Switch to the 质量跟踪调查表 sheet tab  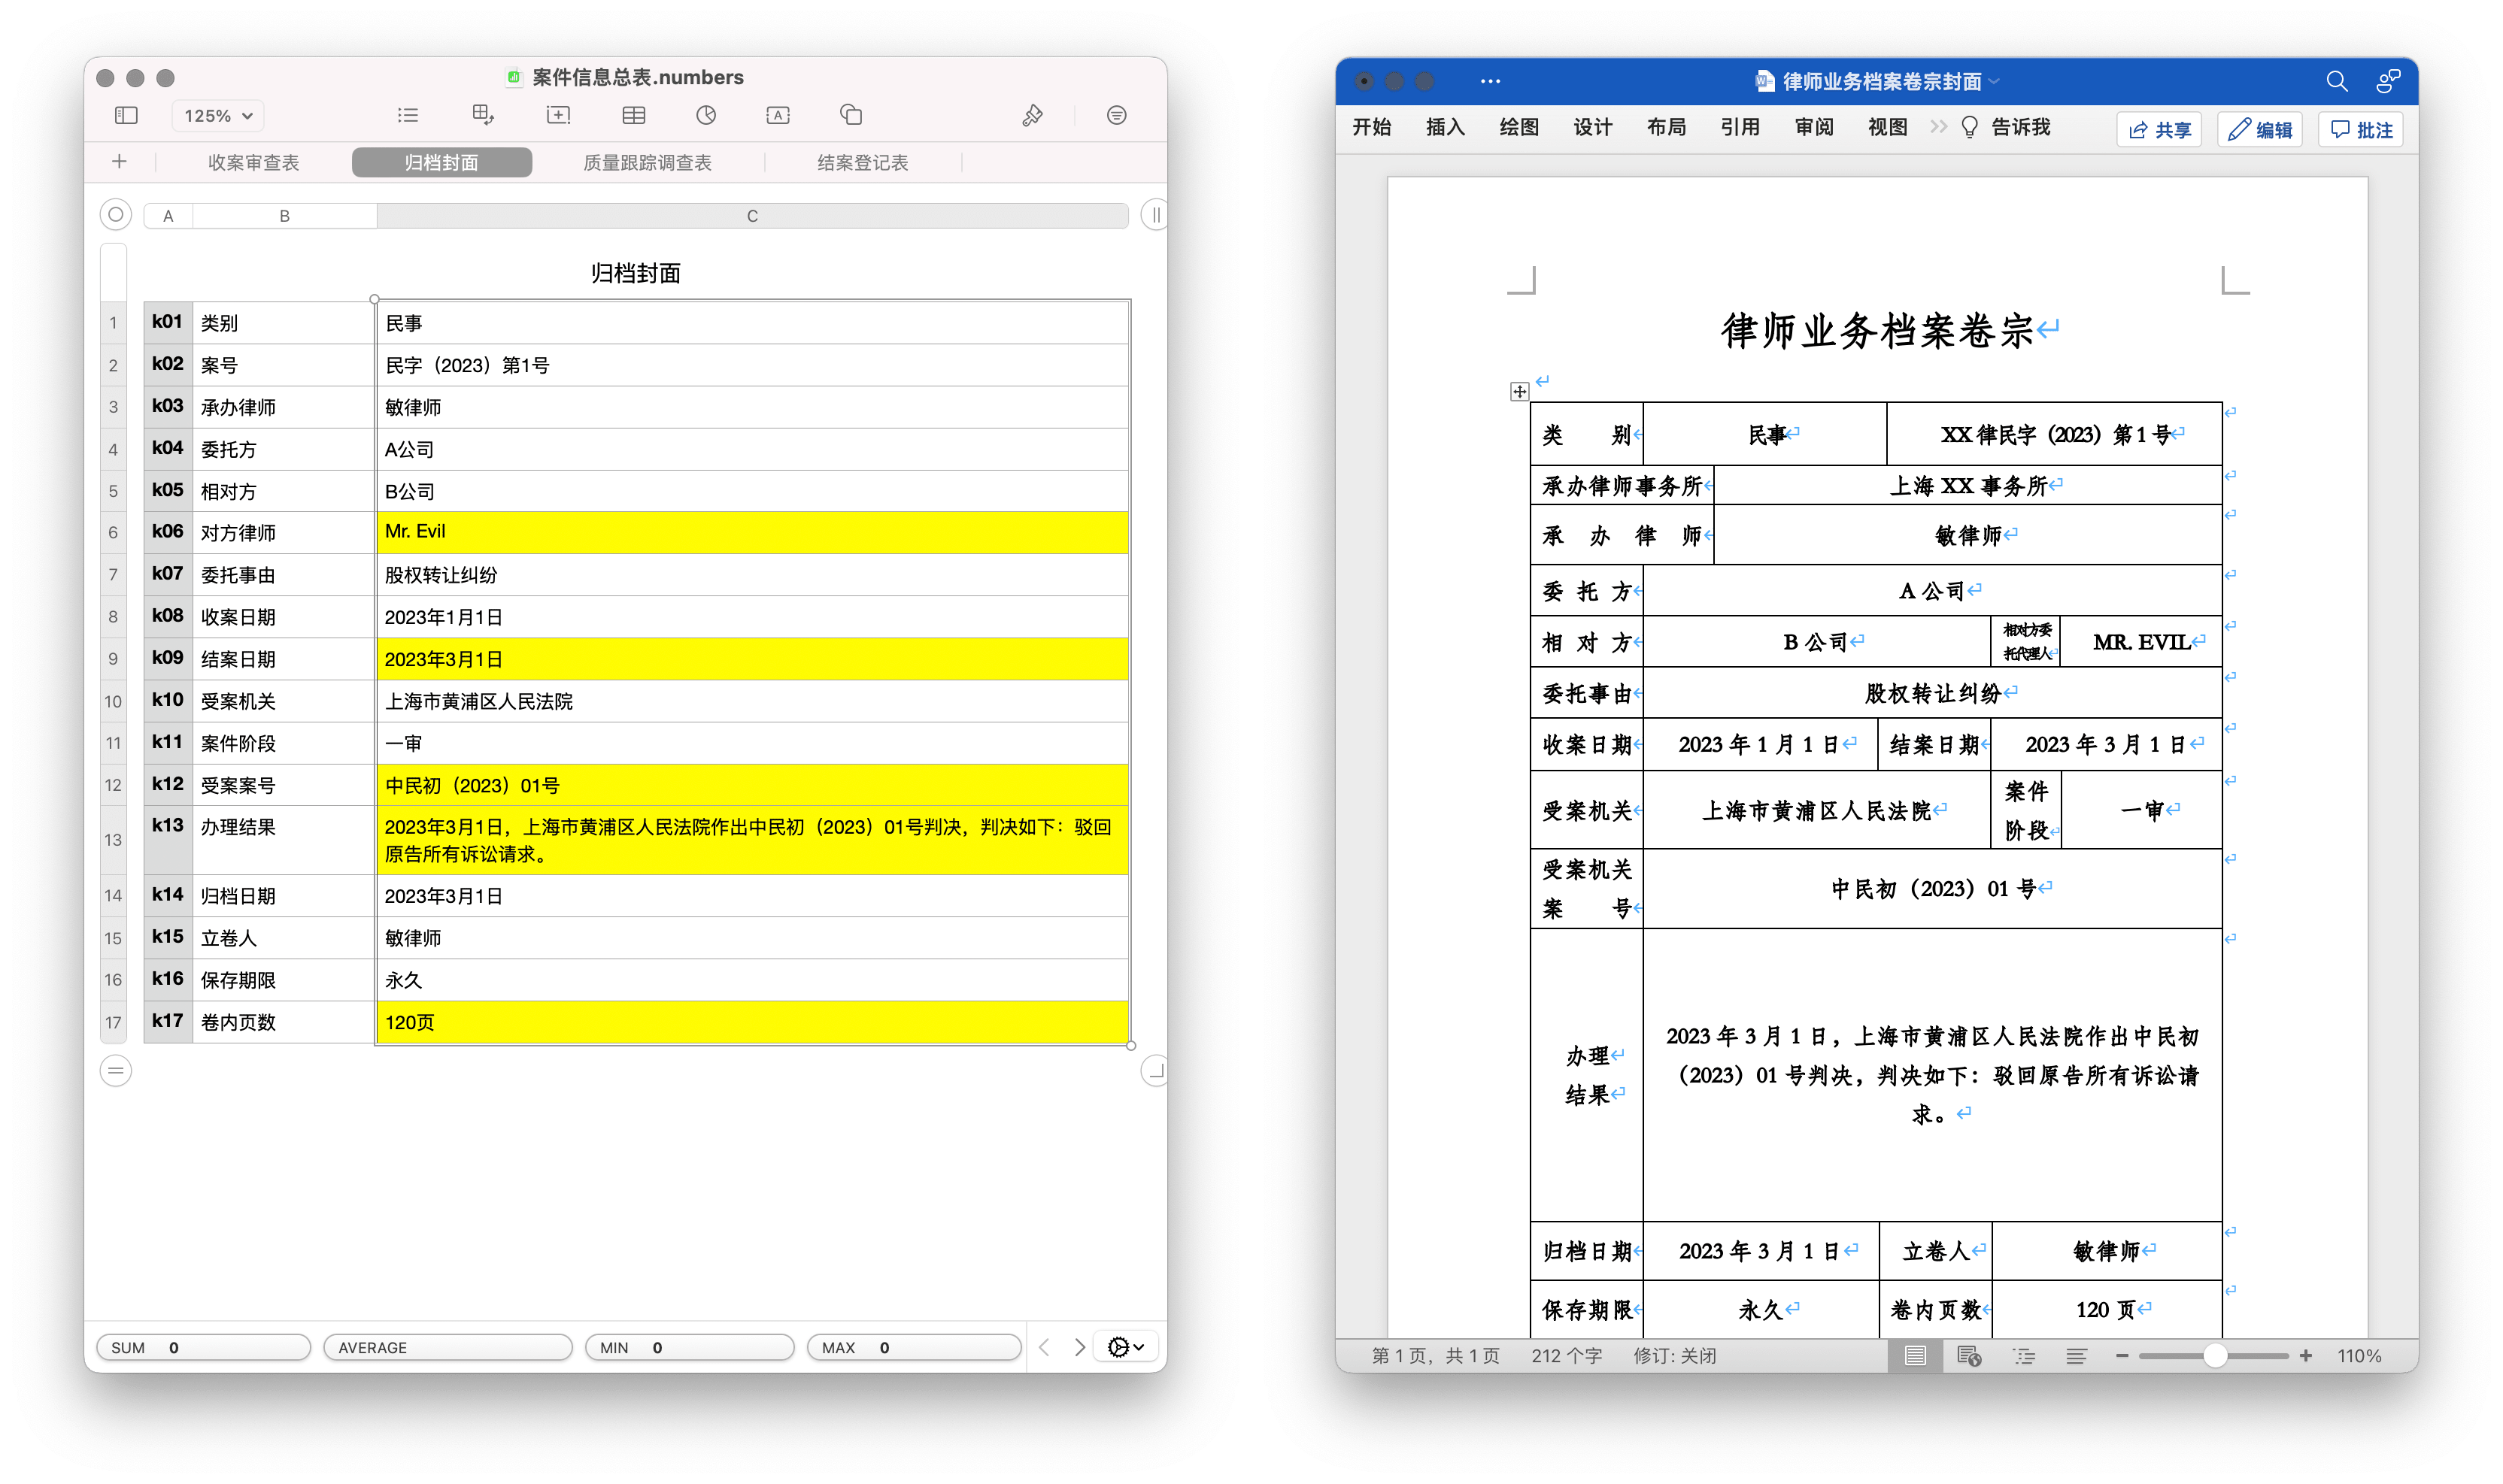(x=648, y=162)
